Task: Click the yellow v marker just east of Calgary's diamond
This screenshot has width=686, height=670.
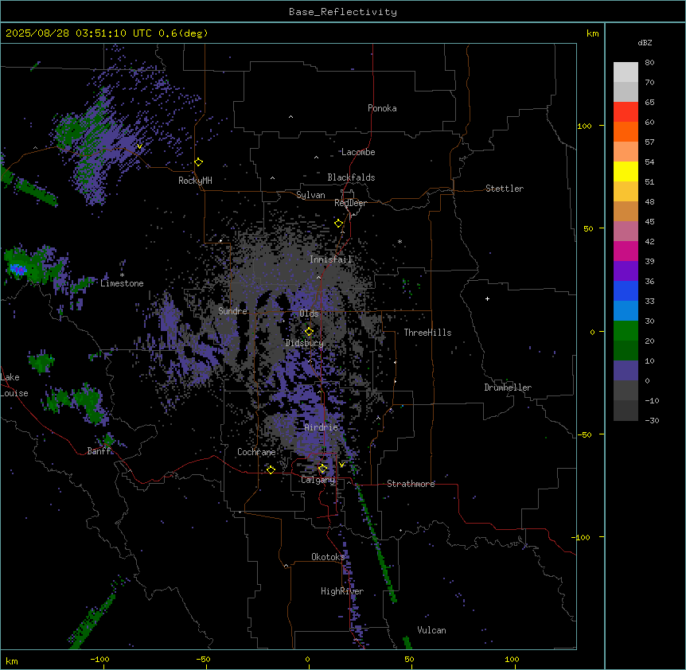Action: pyautogui.click(x=341, y=465)
